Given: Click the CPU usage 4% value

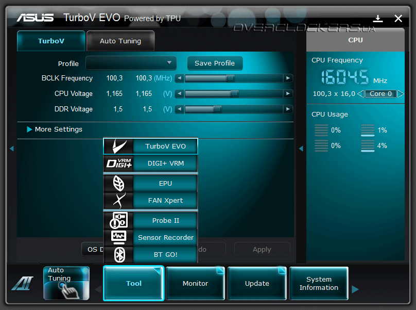Looking at the screenshot, I should click(x=382, y=145).
